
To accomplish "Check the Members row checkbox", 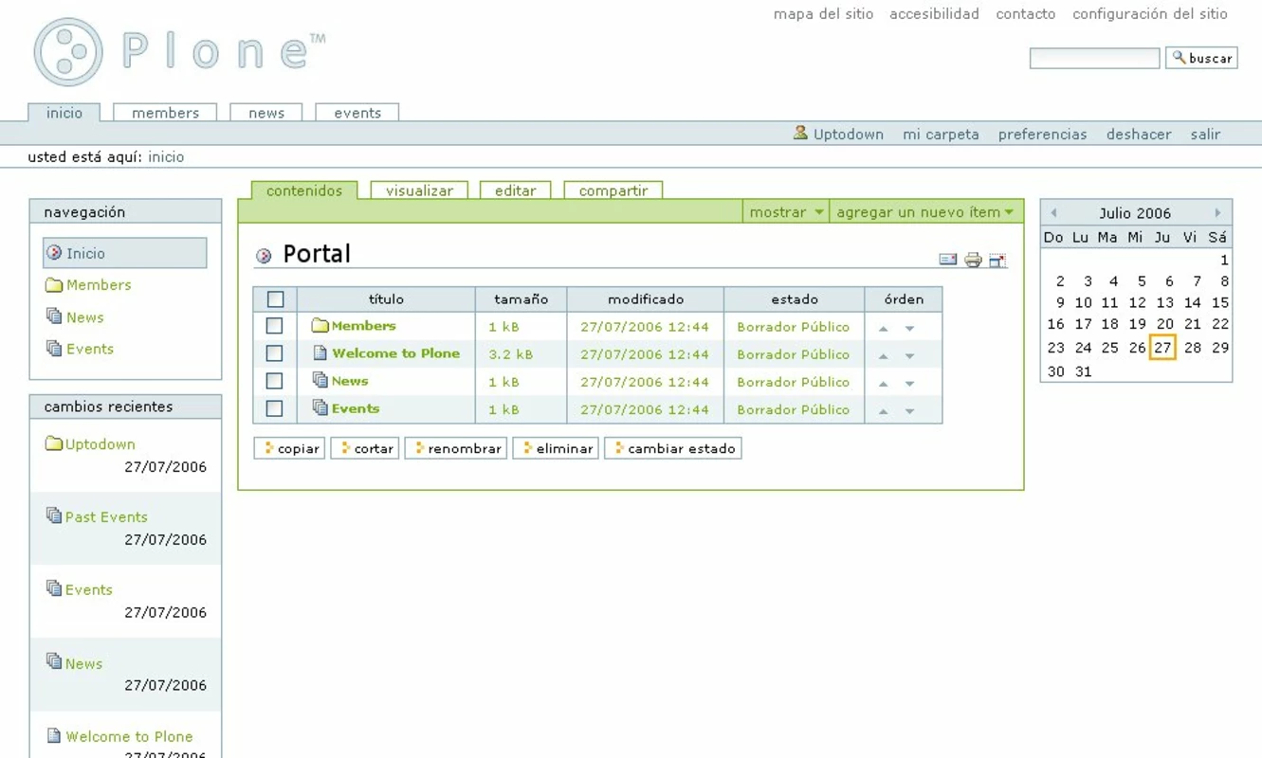I will click(x=275, y=326).
